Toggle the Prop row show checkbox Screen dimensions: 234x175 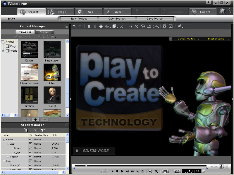30,161
